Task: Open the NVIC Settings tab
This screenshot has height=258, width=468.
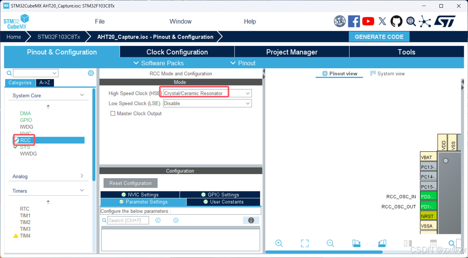Action: click(x=140, y=195)
